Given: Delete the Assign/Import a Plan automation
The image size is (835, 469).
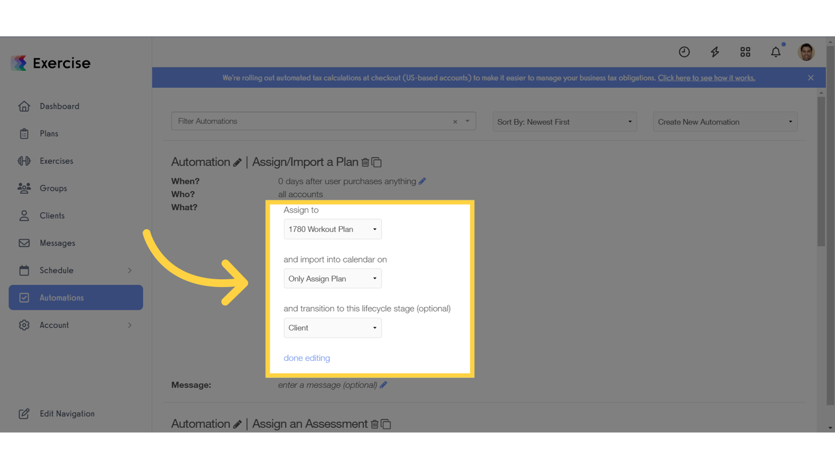Looking at the screenshot, I should (x=366, y=162).
